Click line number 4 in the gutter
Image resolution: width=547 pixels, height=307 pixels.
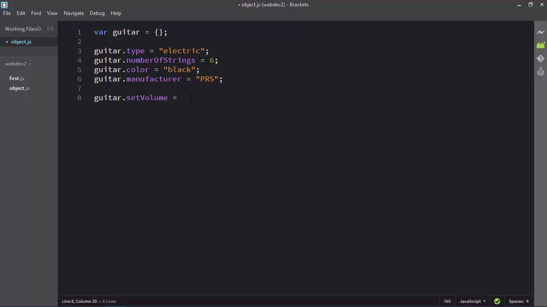click(79, 61)
